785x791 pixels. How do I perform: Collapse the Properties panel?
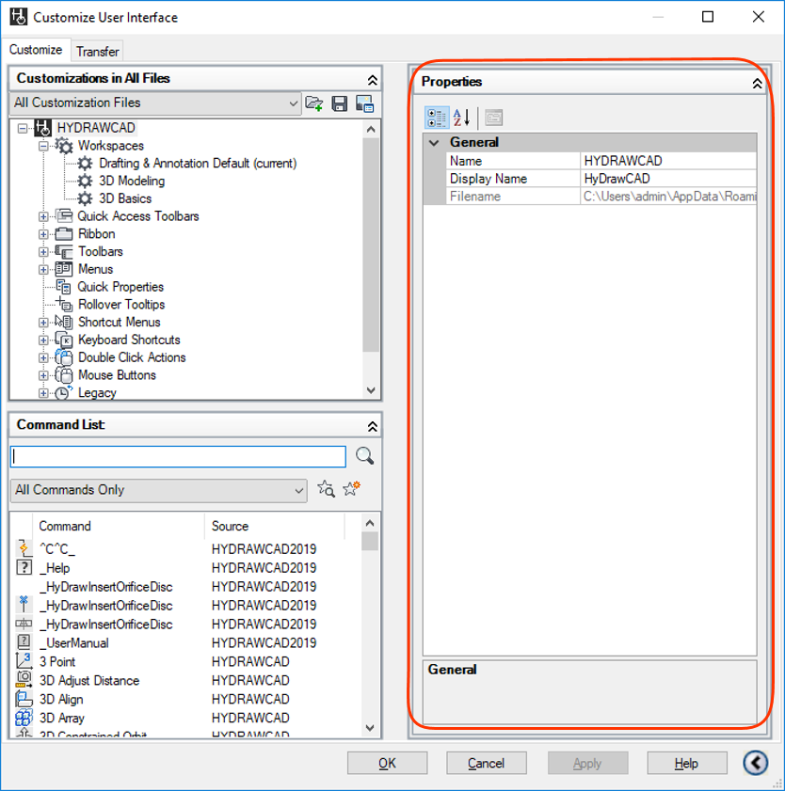(x=757, y=83)
